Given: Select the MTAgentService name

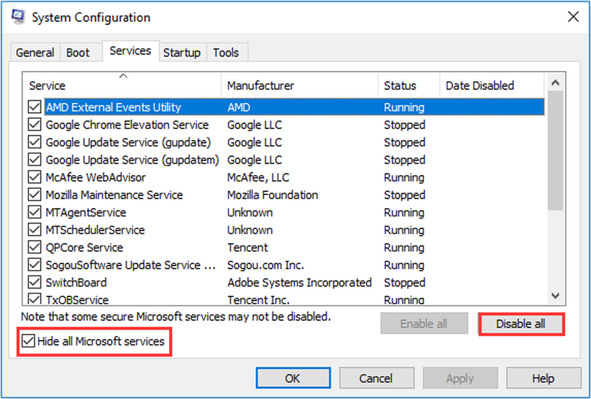Looking at the screenshot, I should [x=86, y=213].
